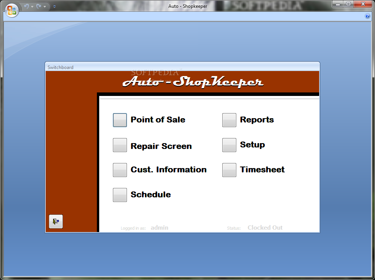375x280 pixels.
Task: Open the Setup button
Action: click(x=229, y=145)
